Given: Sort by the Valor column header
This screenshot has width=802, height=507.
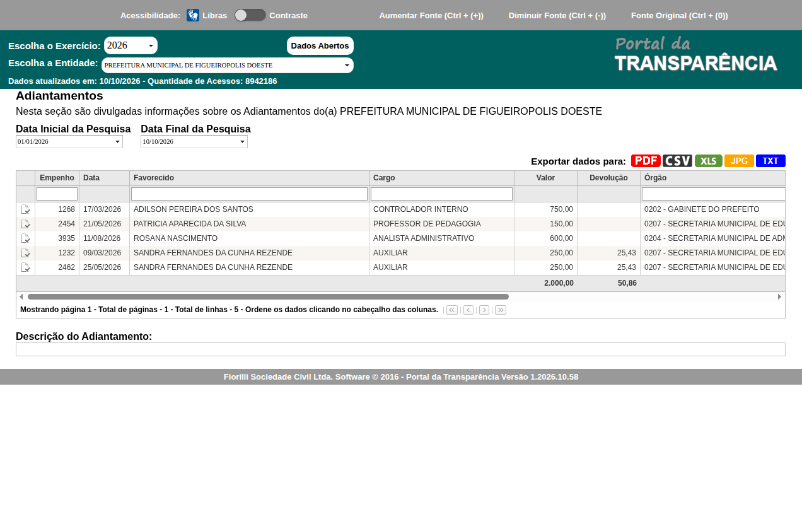Looking at the screenshot, I should tap(545, 178).
